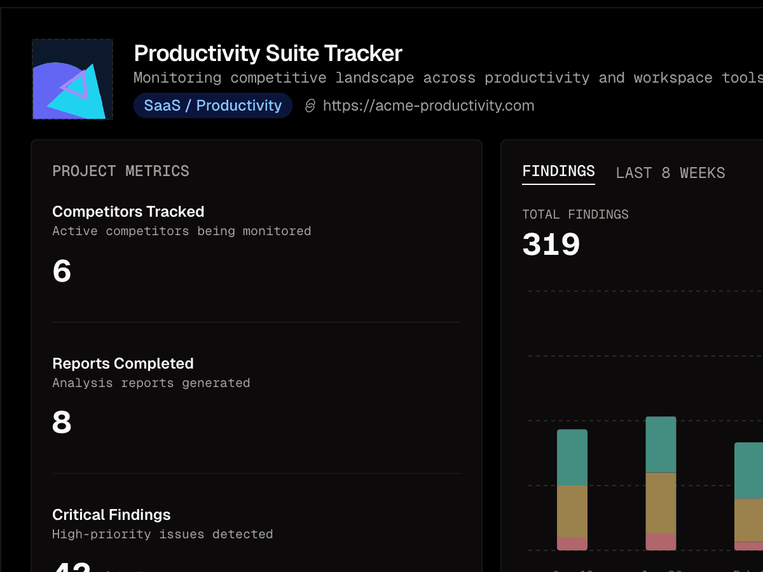This screenshot has height=572, width=763.
Task: Click the Competitors Tracked value 6
Action: pyautogui.click(x=62, y=271)
